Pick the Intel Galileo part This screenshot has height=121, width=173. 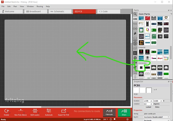[x=166, y=52]
